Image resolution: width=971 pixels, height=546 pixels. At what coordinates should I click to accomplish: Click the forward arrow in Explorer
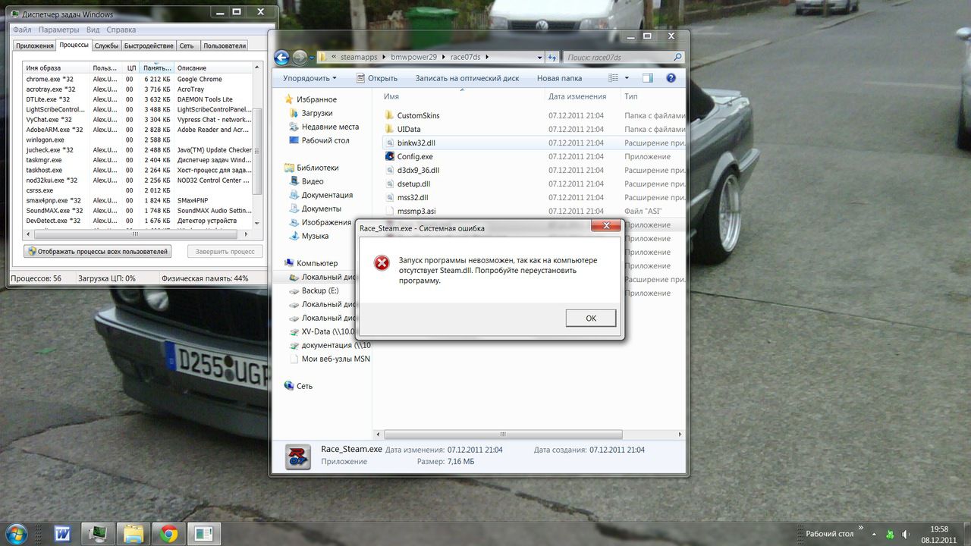pyautogui.click(x=300, y=57)
